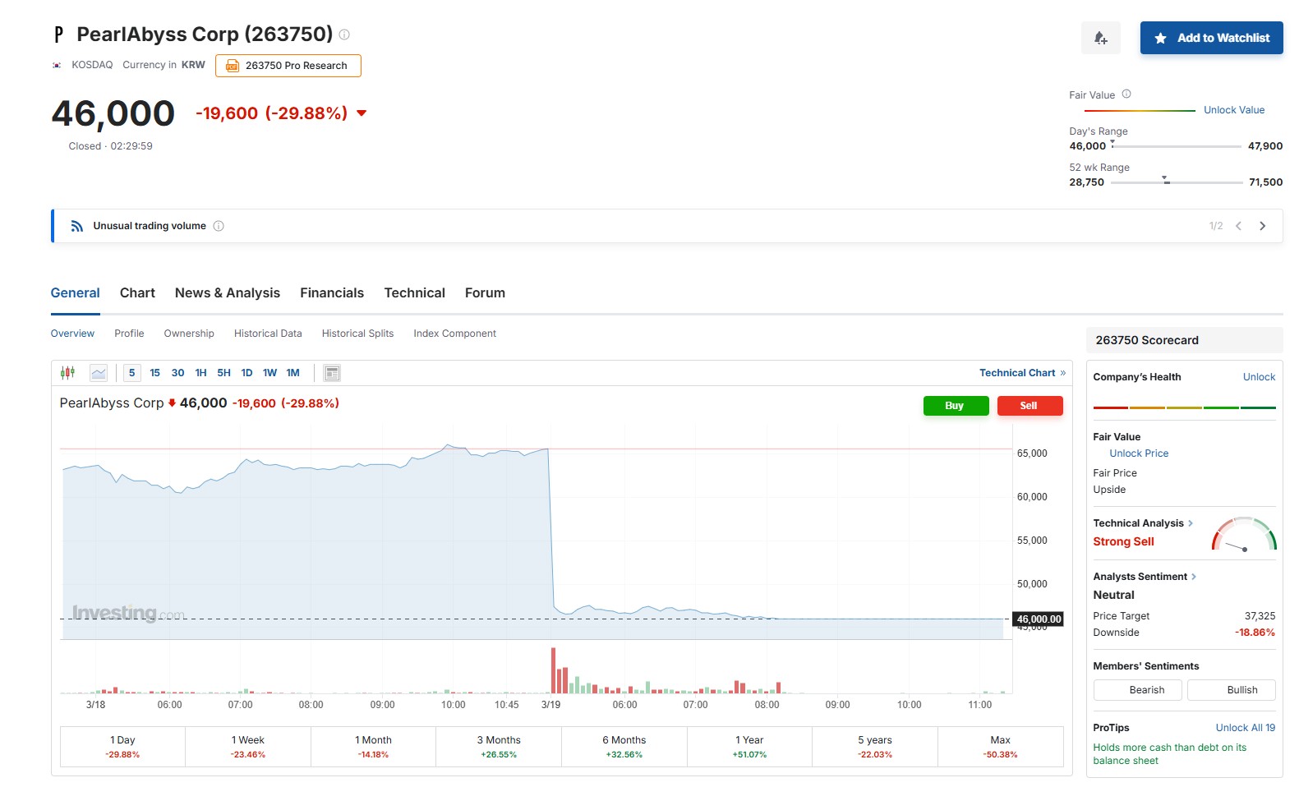Open Technical Analysis section link
Image resolution: width=1299 pixels, height=787 pixels.
[x=1143, y=523]
